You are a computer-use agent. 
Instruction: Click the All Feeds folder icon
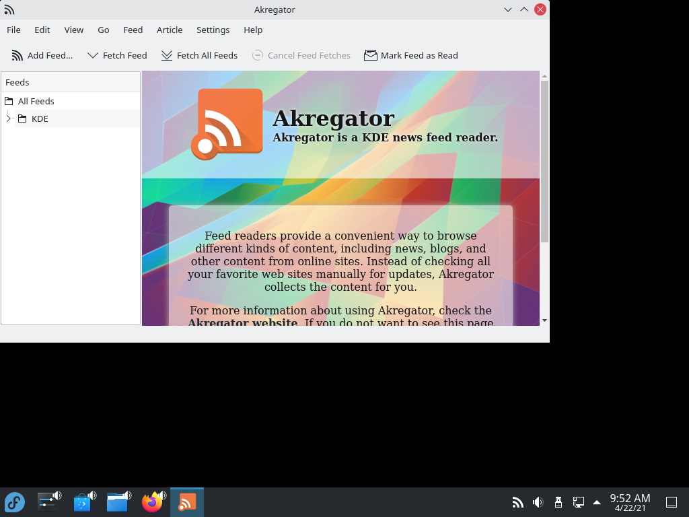9,101
